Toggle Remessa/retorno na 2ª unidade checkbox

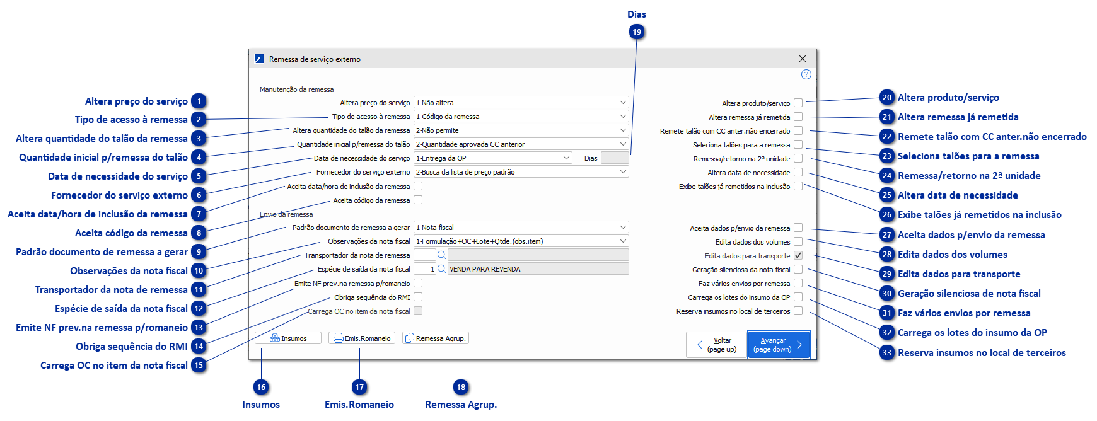pos(798,158)
